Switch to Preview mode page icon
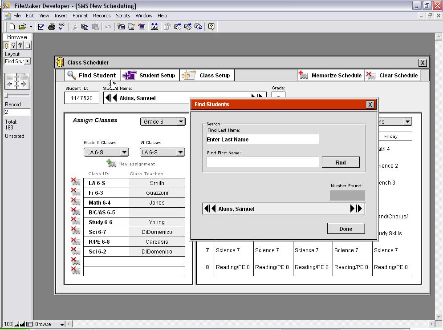This screenshot has height=330, width=443. 28,45
